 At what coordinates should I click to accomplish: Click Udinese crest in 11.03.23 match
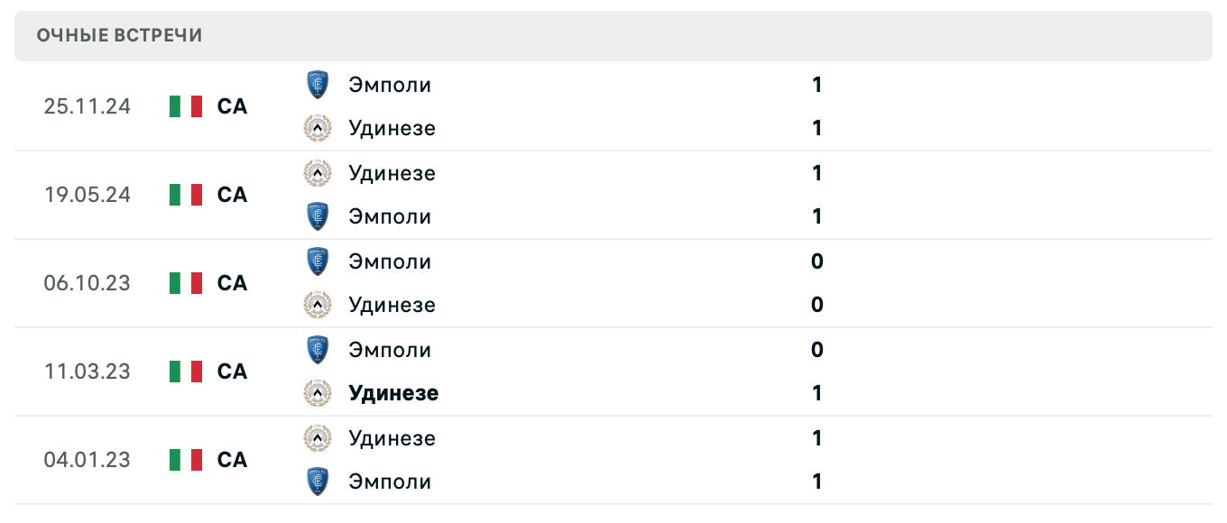pos(317,393)
